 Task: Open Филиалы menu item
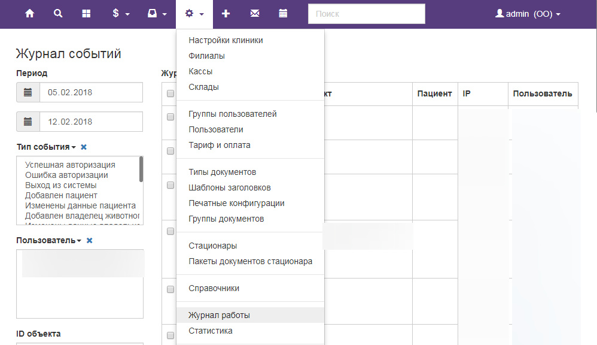[x=250, y=56]
